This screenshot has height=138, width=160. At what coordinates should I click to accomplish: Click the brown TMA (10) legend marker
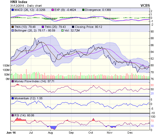pos(13,27)
